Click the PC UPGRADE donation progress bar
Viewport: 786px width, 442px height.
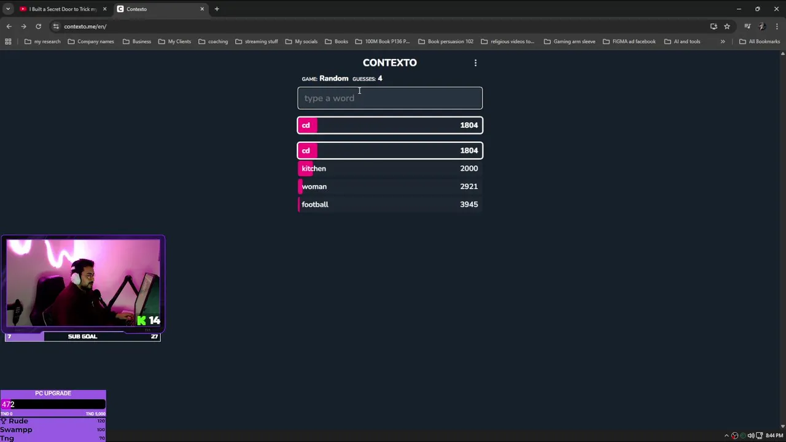tap(53, 405)
